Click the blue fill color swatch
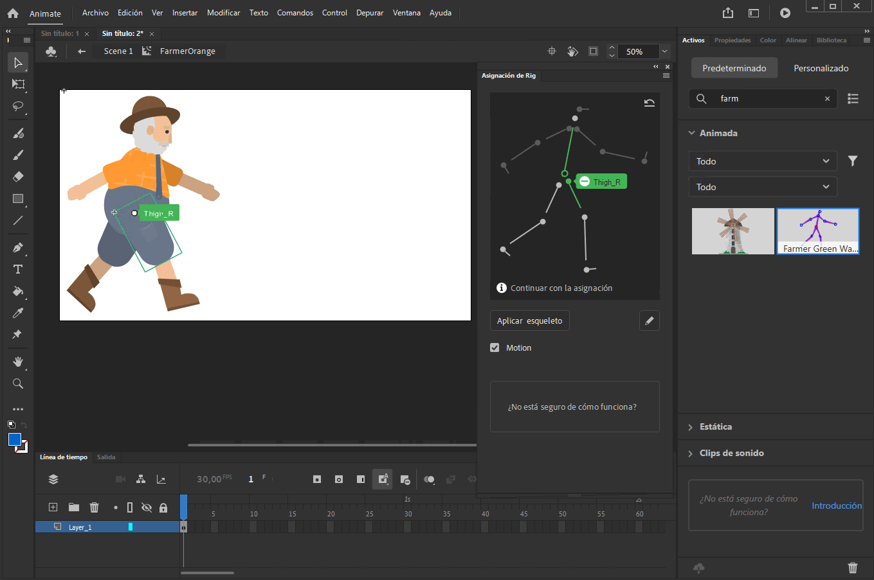Screen dimensions: 874x580 [x=14, y=440]
